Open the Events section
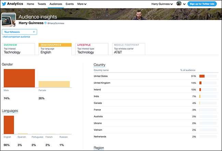222x151 pixels. (70, 4)
